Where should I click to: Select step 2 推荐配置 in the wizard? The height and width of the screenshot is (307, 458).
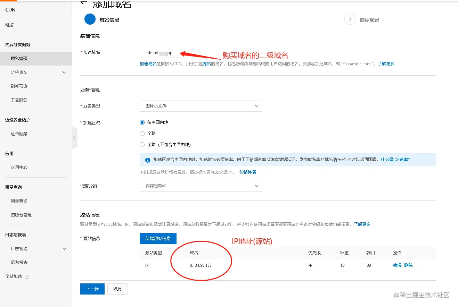[x=362, y=19]
